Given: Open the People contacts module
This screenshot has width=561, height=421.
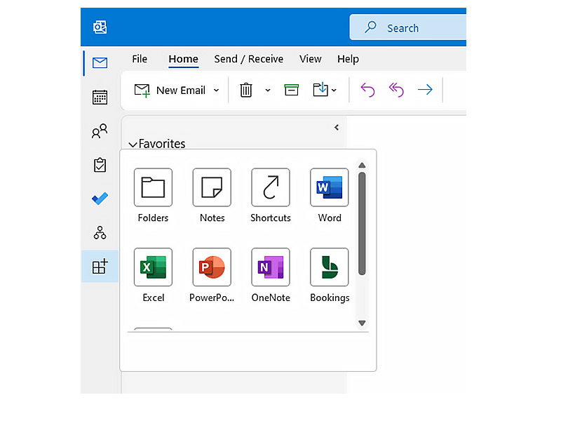Looking at the screenshot, I should point(100,131).
